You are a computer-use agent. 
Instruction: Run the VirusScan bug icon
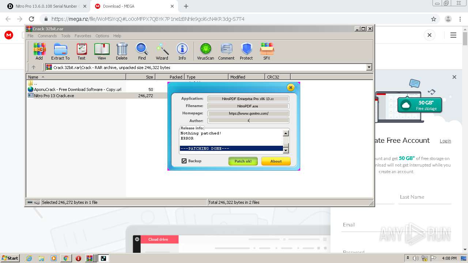pyautogui.click(x=205, y=51)
